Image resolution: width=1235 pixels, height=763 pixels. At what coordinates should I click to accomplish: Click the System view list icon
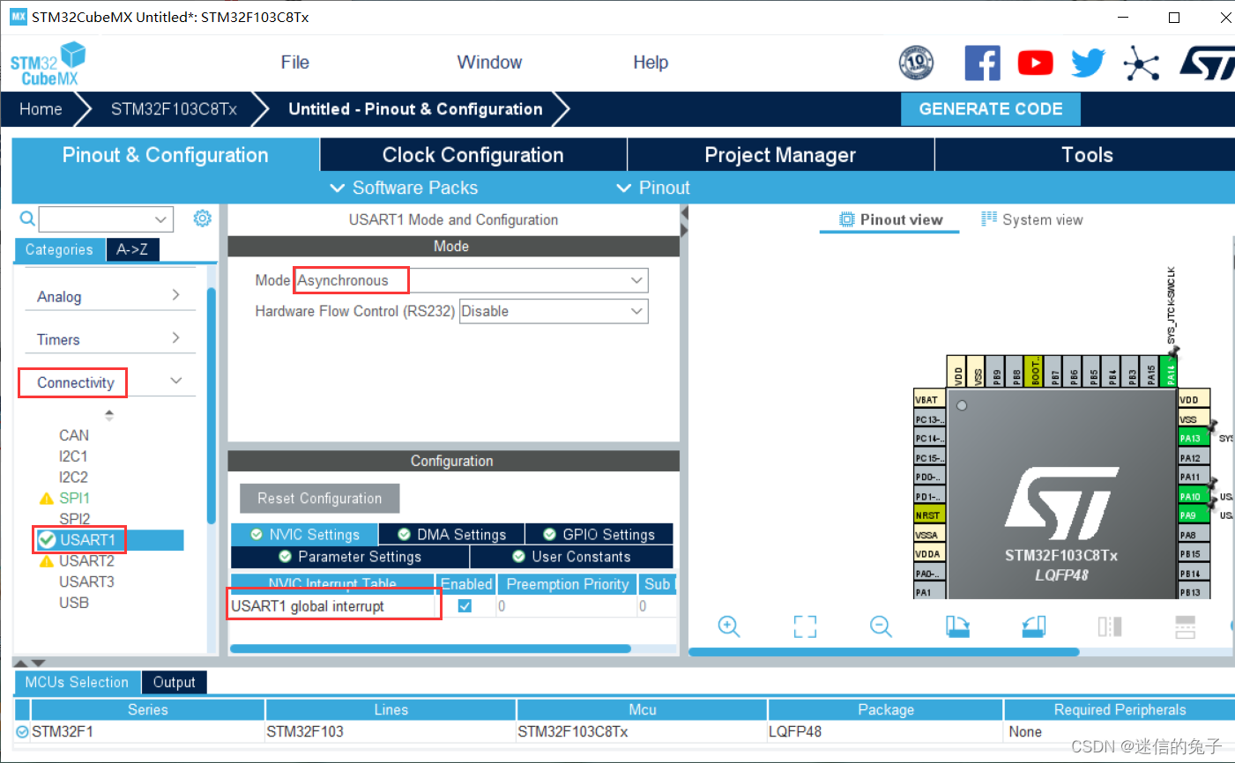[x=989, y=219]
